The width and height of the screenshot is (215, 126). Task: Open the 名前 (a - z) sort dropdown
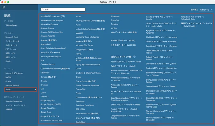pos(206,10)
